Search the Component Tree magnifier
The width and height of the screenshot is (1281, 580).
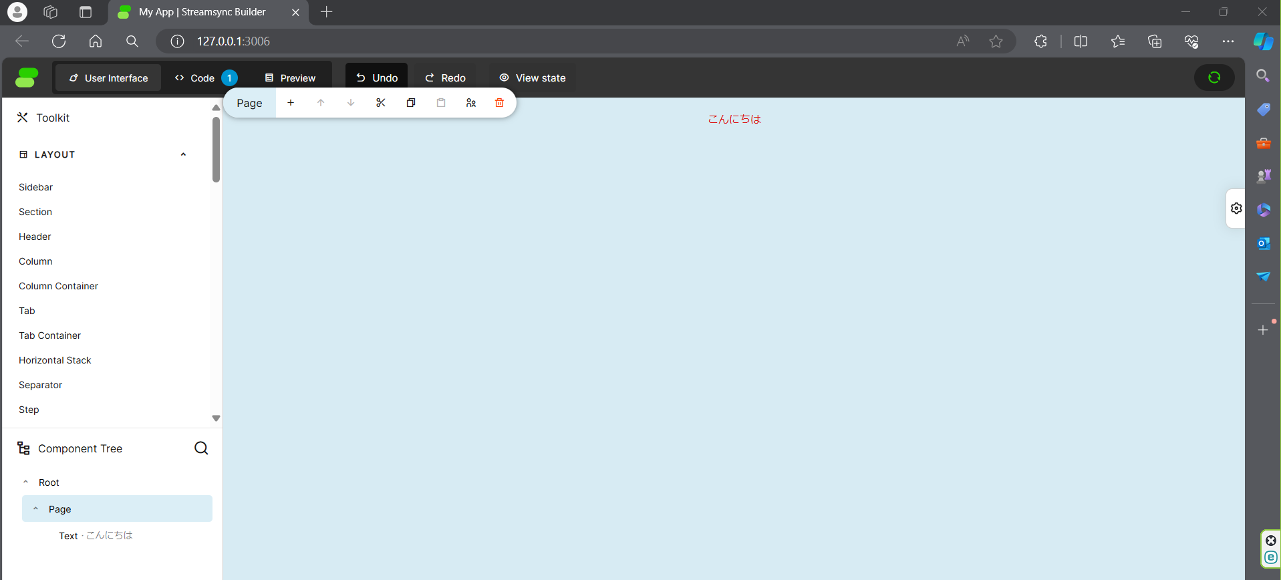[201, 448]
